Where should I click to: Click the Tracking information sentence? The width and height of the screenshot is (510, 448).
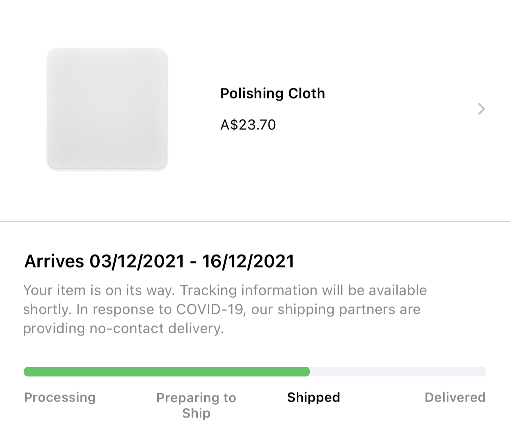(x=303, y=290)
